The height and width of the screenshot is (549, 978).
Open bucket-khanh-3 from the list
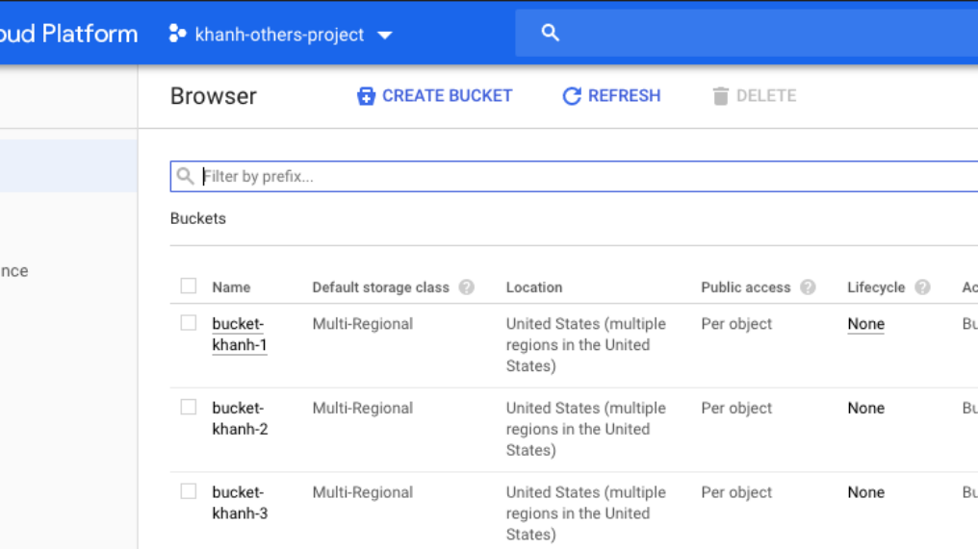click(x=239, y=502)
